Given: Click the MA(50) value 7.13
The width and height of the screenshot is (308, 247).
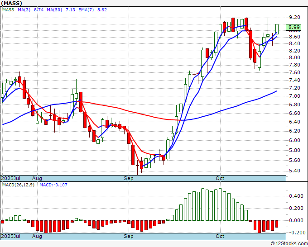Looking at the screenshot, I should pos(70,10).
